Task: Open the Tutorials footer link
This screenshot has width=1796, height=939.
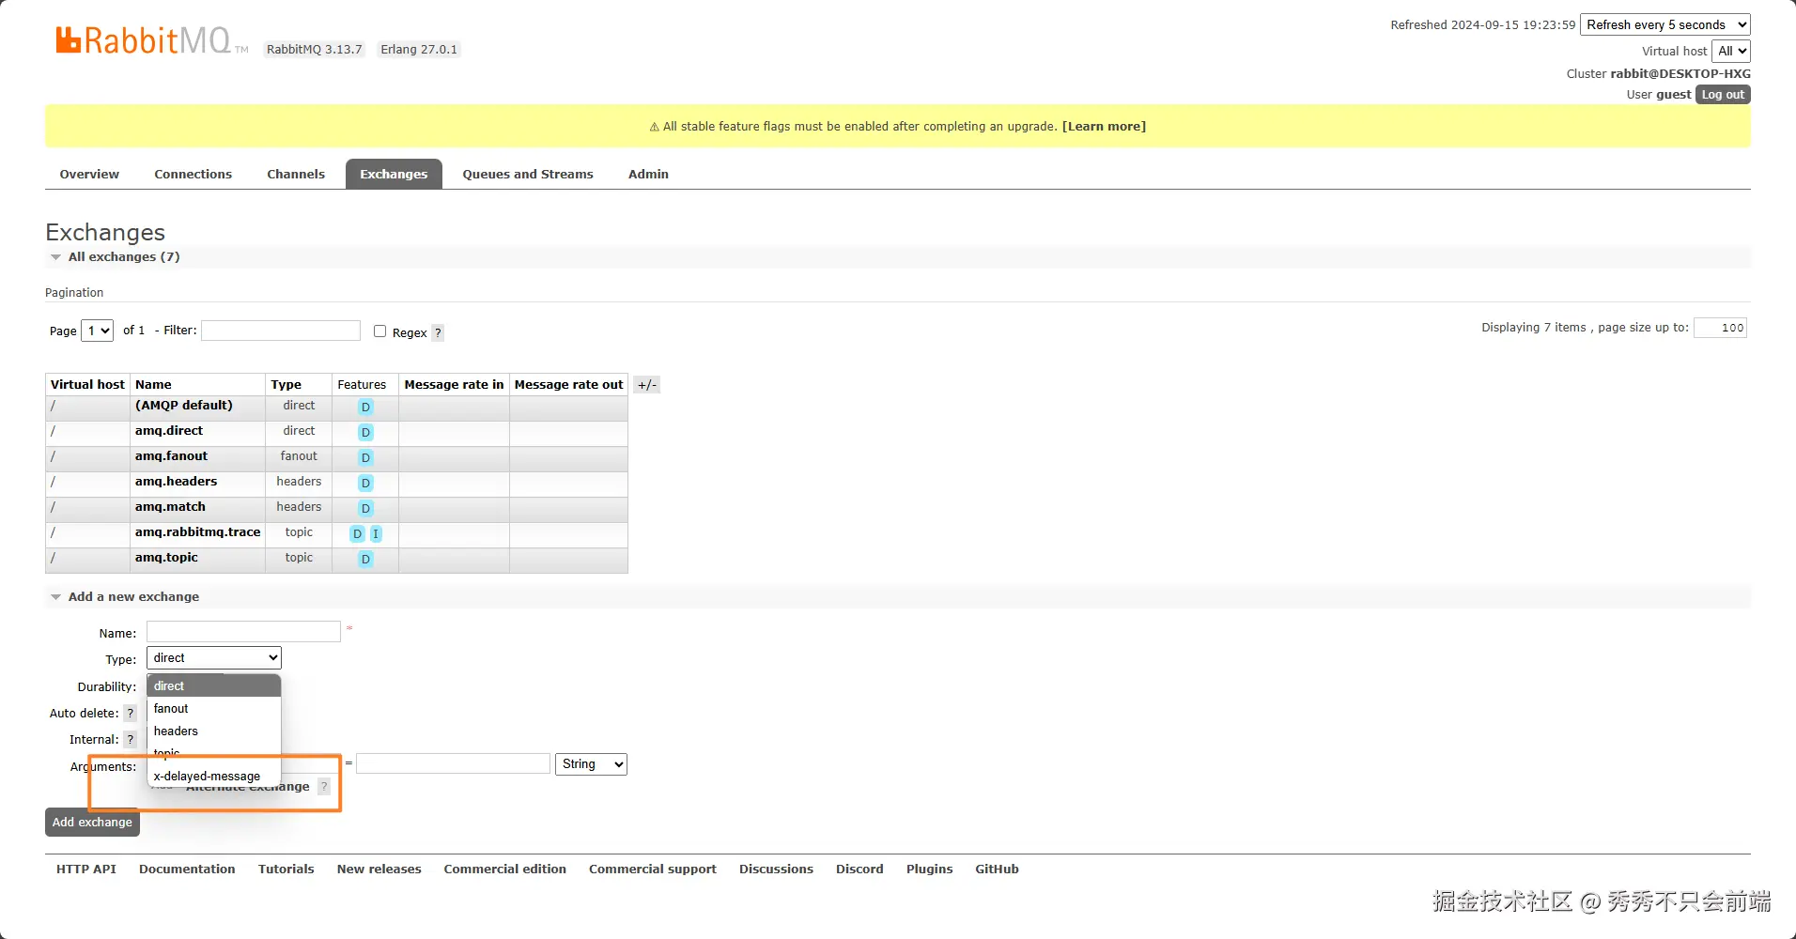Action: [286, 870]
